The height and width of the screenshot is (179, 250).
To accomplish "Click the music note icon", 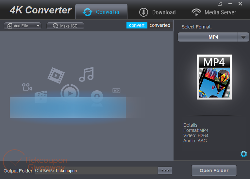I will pyautogui.click(x=86, y=74).
